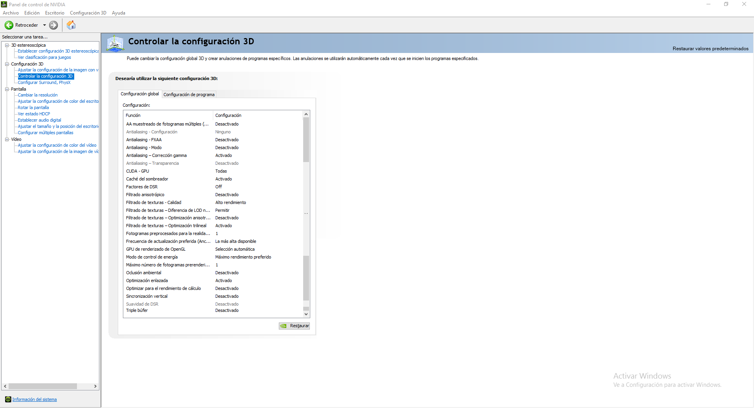
Task: Collapse the Pantalla tree node
Action: click(x=7, y=89)
